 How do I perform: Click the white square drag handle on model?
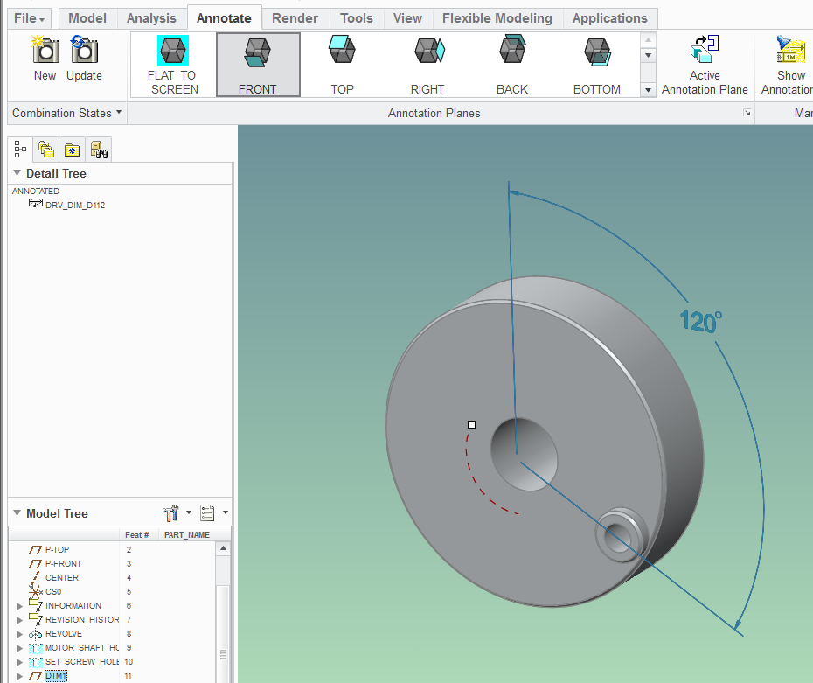471,424
